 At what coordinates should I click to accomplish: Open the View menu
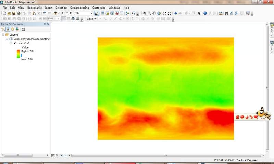tap(21, 8)
